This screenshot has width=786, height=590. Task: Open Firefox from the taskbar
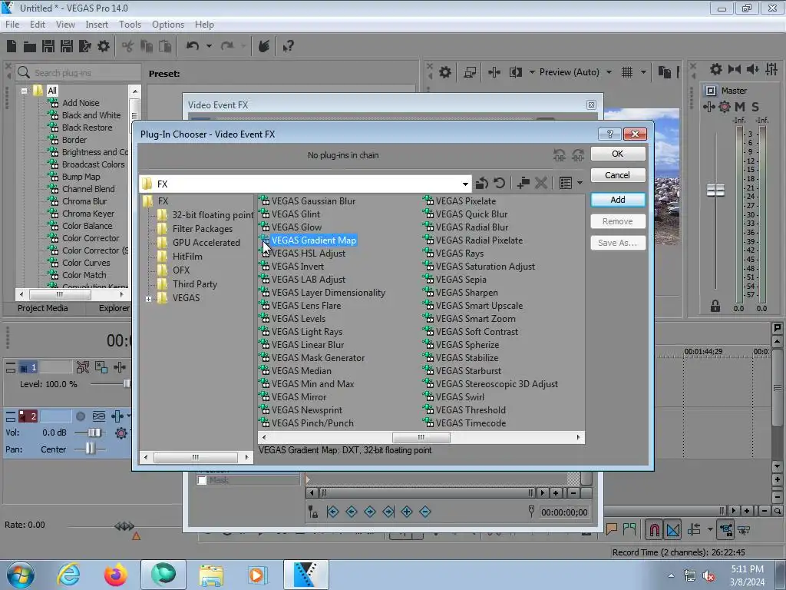(x=116, y=575)
